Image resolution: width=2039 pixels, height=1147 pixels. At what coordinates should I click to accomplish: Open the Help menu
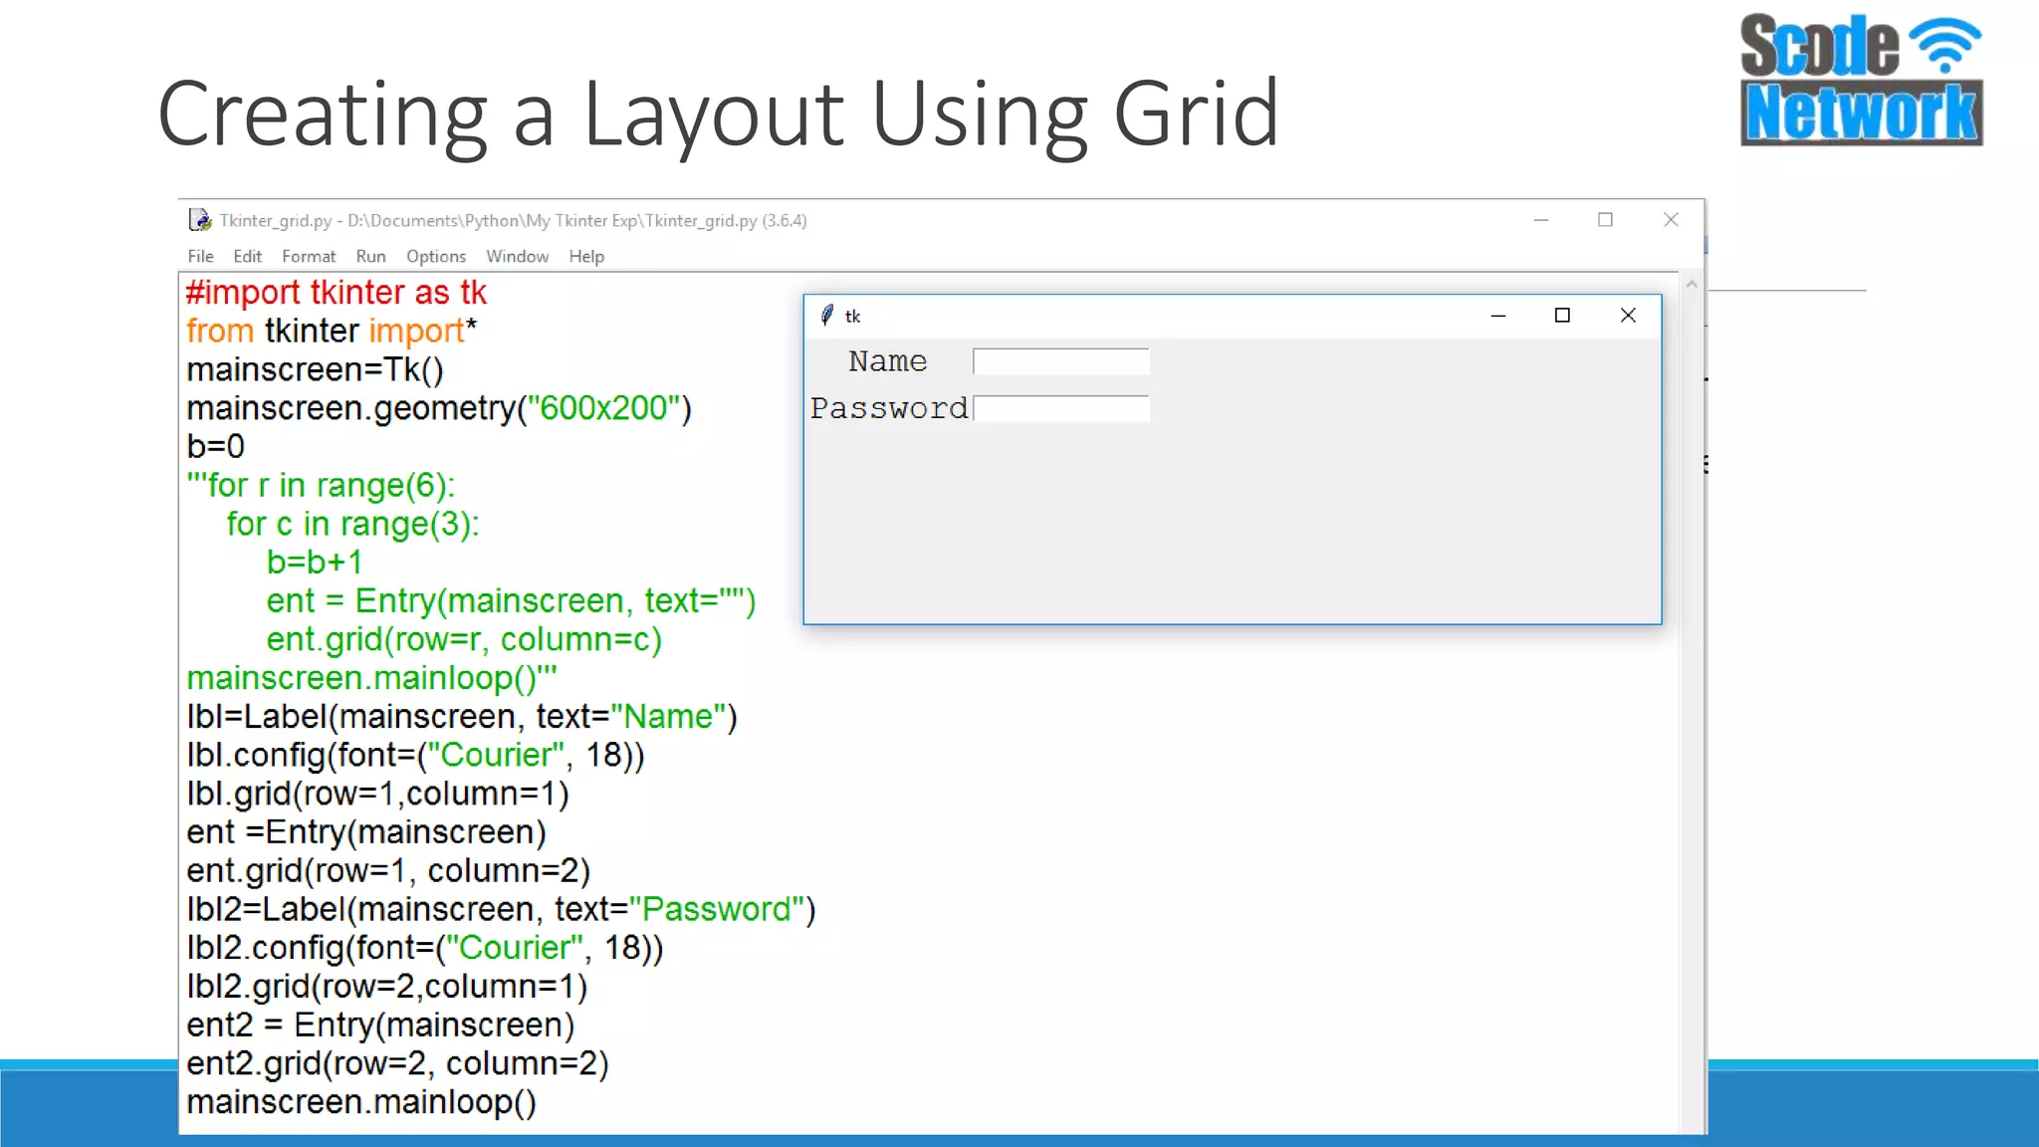(x=586, y=256)
